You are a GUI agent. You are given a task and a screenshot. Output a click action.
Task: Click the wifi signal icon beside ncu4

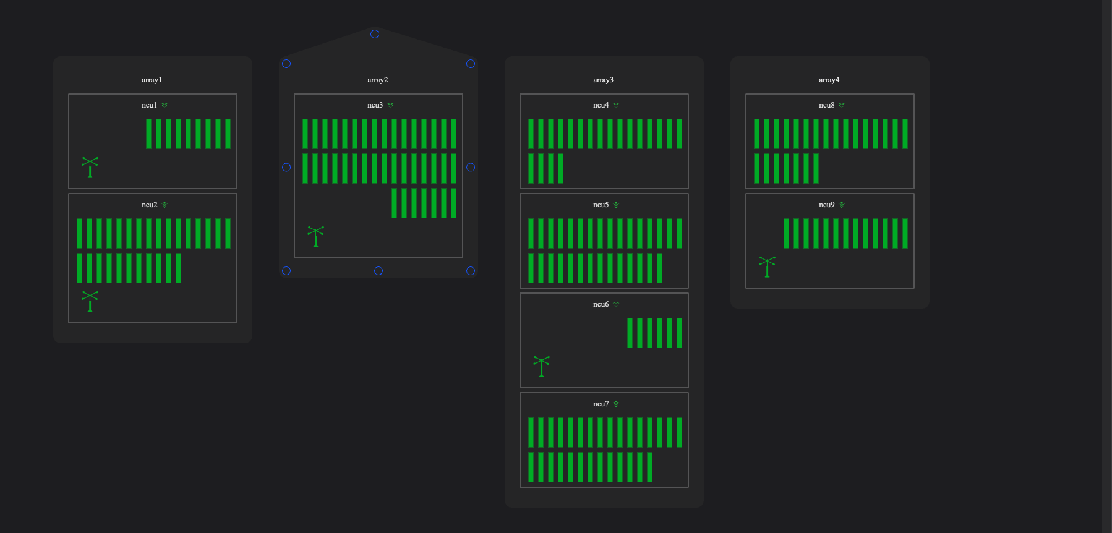tap(616, 106)
